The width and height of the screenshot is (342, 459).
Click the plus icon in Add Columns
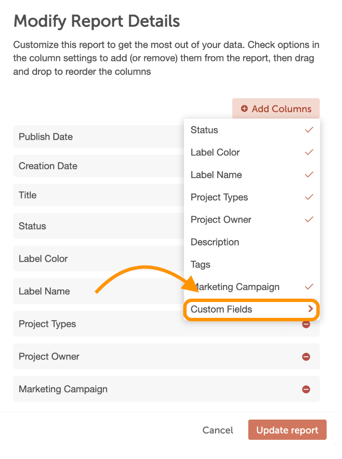coord(244,109)
